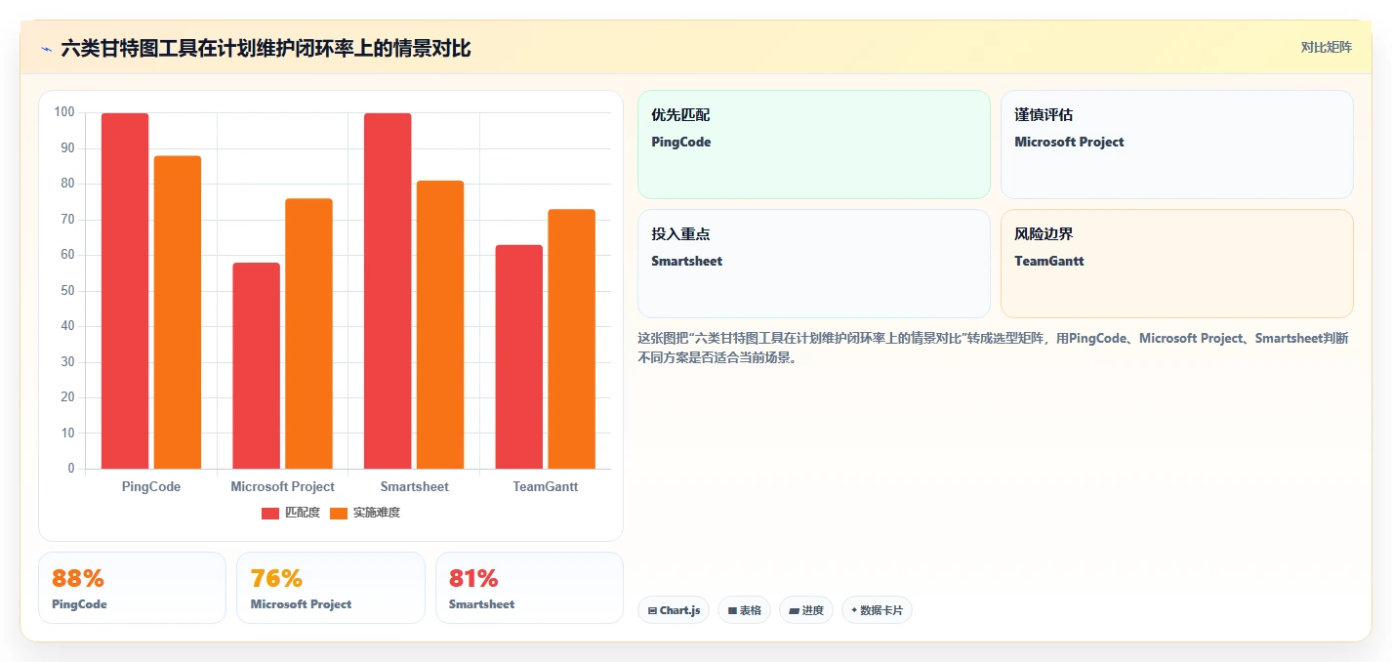Open the 76% Microsoft Project stat card
The image size is (1392, 662).
(x=331, y=588)
